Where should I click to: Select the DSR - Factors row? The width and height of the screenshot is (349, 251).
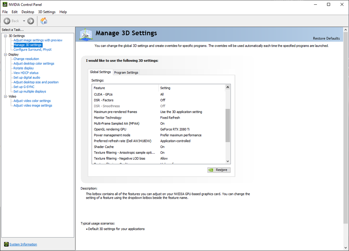[x=158, y=100]
